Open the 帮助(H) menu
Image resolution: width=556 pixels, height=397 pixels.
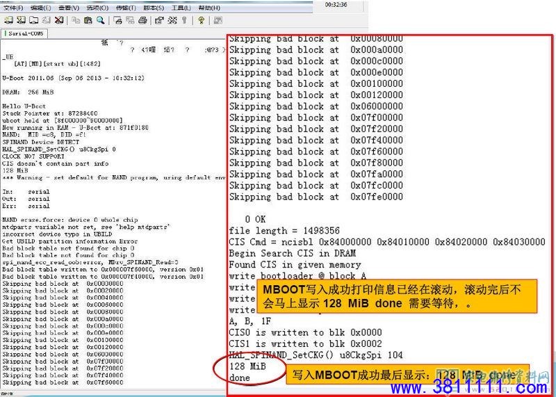coord(209,8)
